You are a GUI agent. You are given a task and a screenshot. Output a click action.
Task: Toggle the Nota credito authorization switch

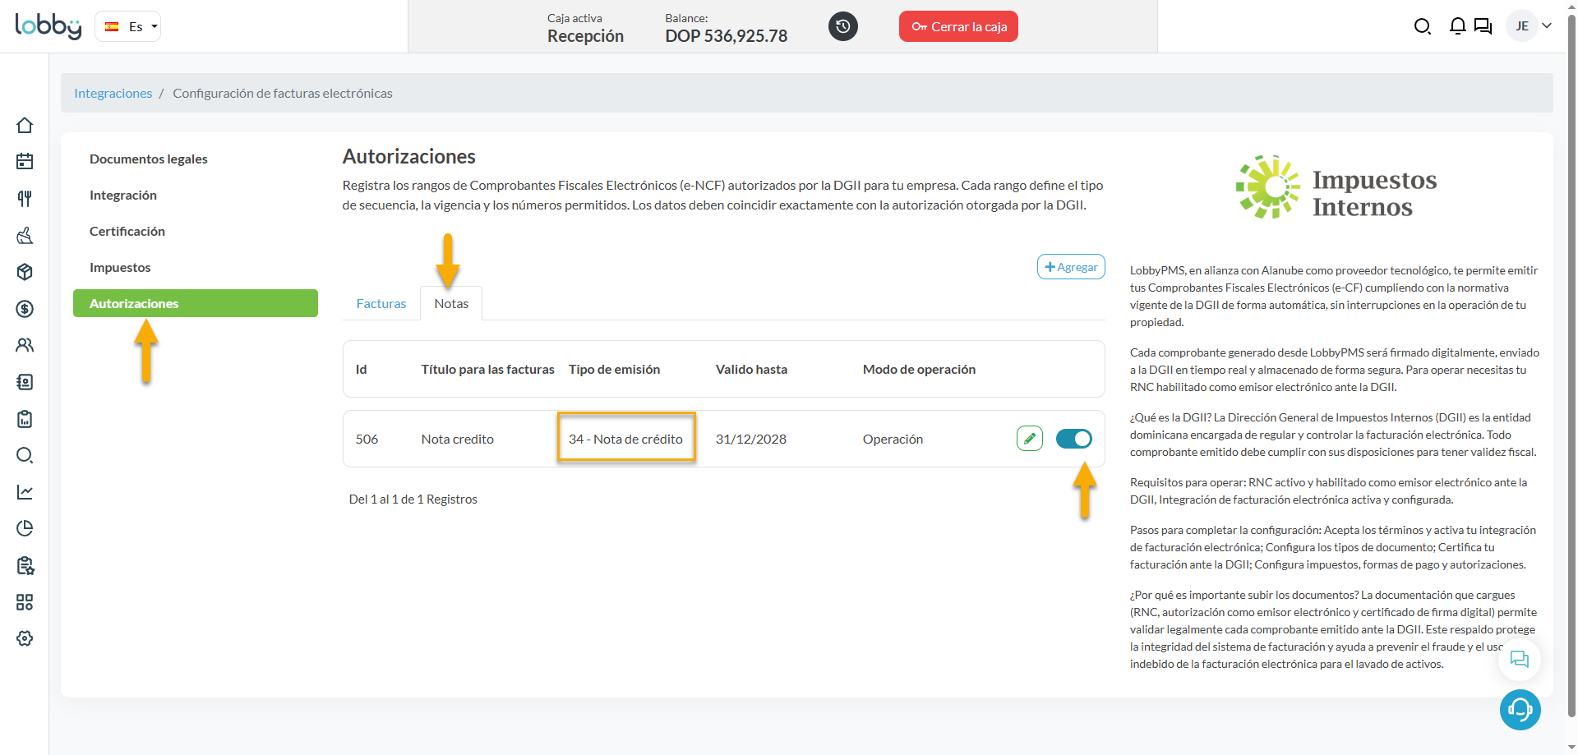coord(1073,439)
